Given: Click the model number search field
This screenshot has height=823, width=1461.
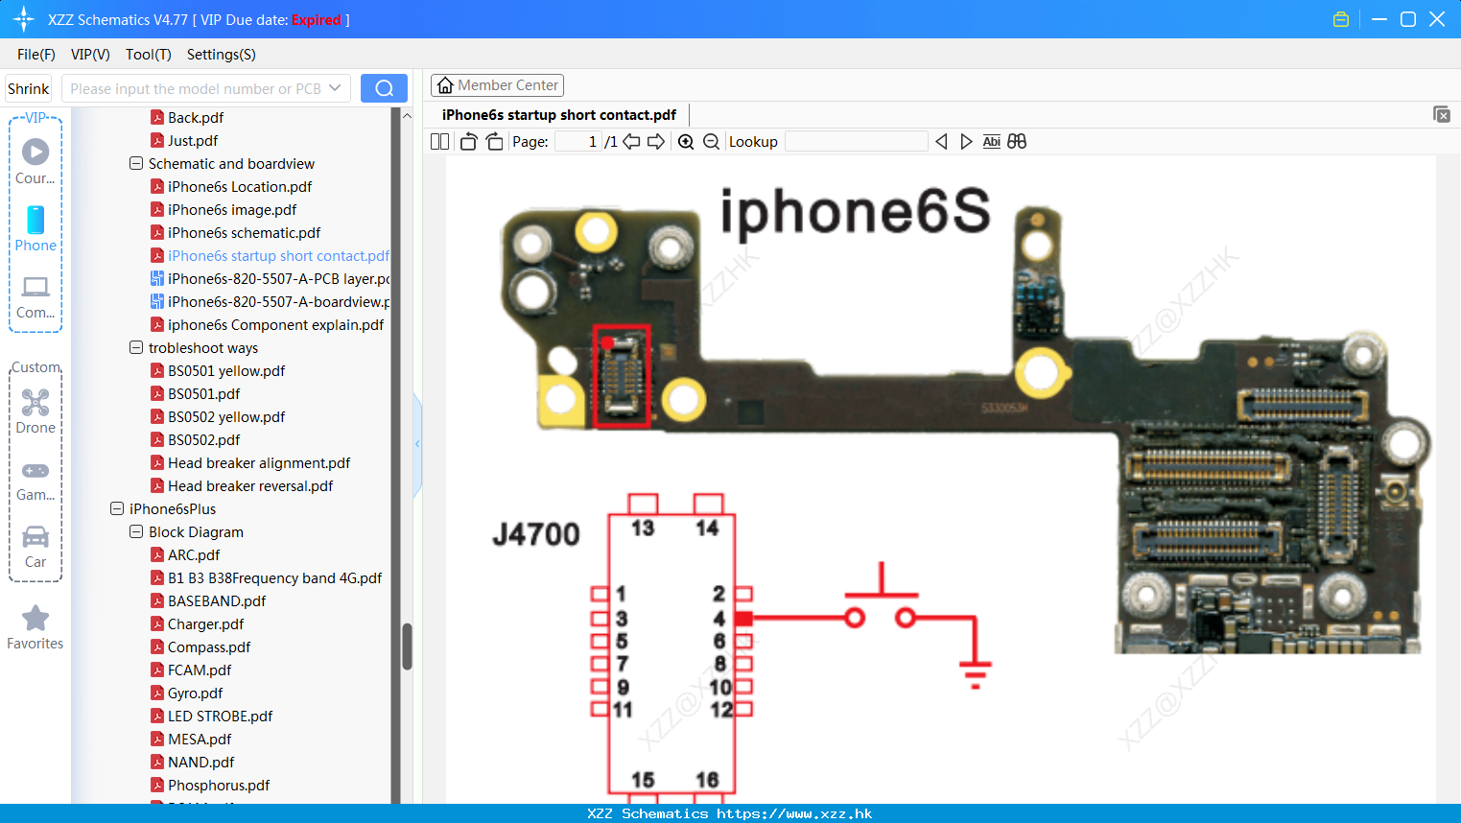Looking at the screenshot, I should pyautogui.click(x=205, y=88).
